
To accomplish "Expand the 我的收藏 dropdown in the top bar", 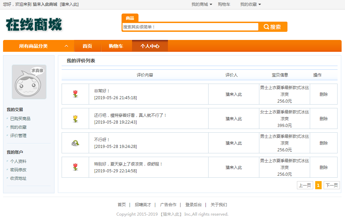I will [x=251, y=4].
